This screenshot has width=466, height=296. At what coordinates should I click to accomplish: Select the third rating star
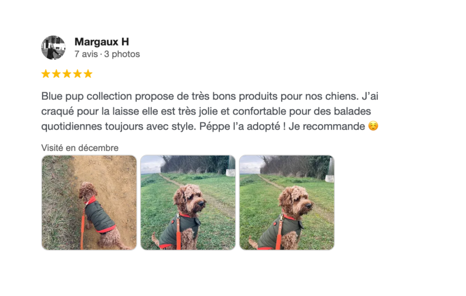[67, 74]
